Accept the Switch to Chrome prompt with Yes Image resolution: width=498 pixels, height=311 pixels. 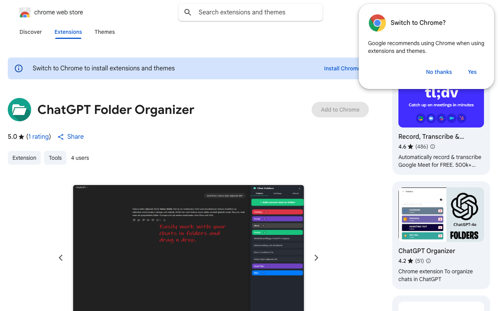coord(472,72)
